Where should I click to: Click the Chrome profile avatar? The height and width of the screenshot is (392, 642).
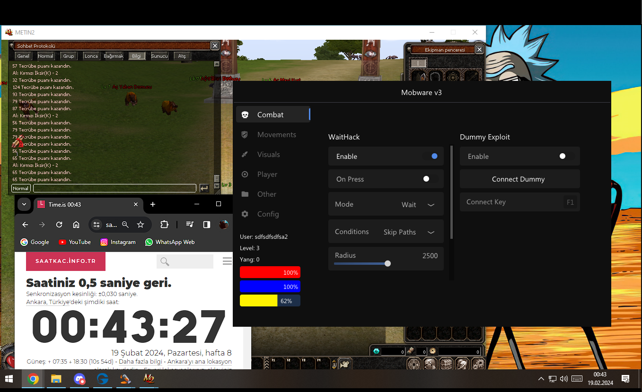point(224,225)
